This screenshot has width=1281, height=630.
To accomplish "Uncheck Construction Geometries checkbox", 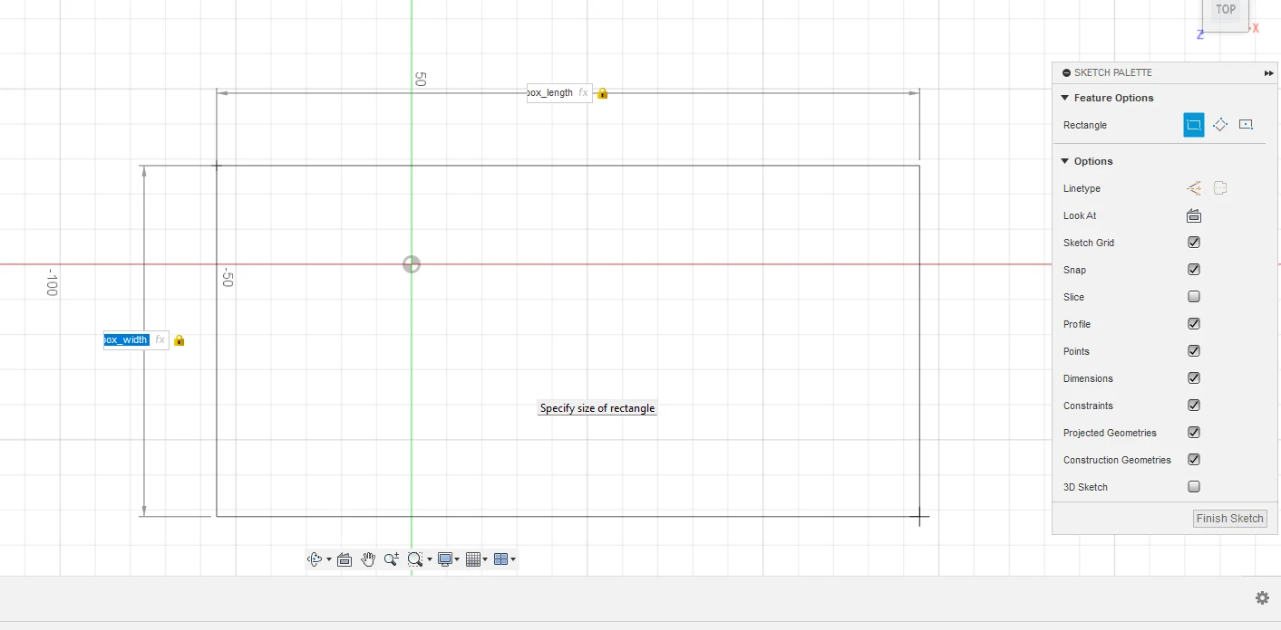I will click(x=1194, y=460).
